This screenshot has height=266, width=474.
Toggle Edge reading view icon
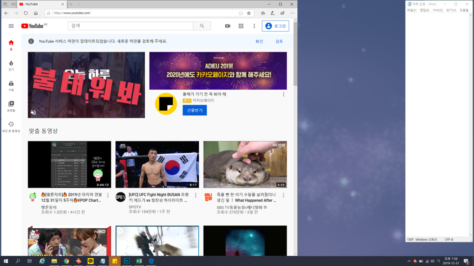click(240, 13)
